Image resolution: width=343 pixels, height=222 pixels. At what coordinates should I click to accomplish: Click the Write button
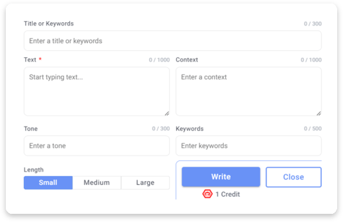(221, 177)
